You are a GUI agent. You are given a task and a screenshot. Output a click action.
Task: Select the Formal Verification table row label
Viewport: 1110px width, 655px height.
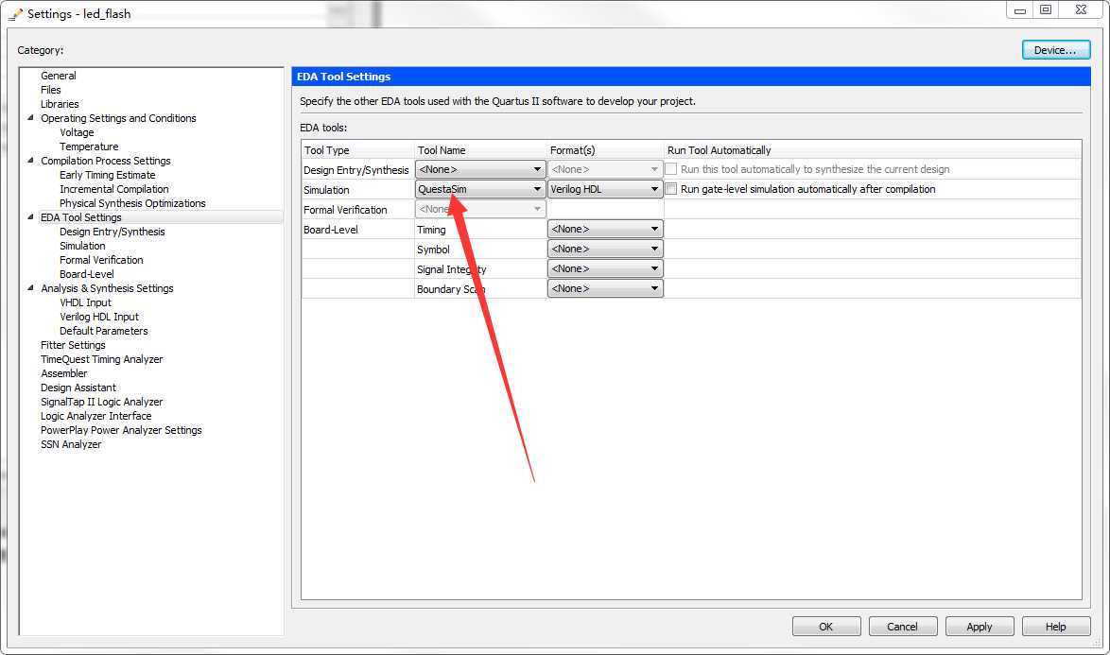pyautogui.click(x=345, y=210)
